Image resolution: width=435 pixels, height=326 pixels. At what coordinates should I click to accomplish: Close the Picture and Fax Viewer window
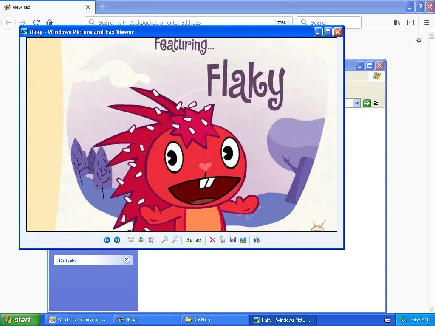pos(338,32)
